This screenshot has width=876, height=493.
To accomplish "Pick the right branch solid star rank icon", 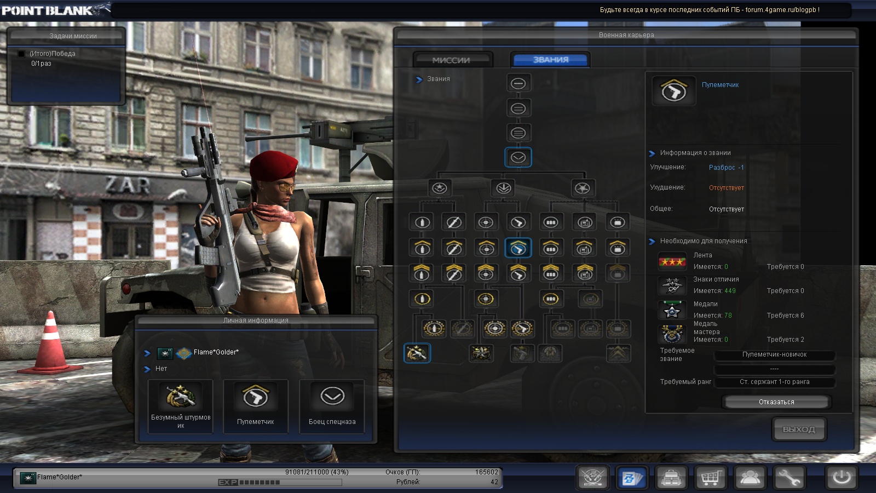I will pyautogui.click(x=582, y=188).
